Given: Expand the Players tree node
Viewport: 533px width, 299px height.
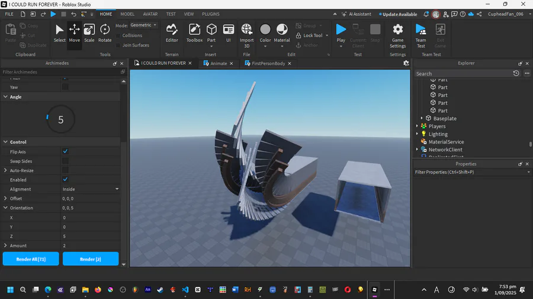Looking at the screenshot, I should (417, 126).
